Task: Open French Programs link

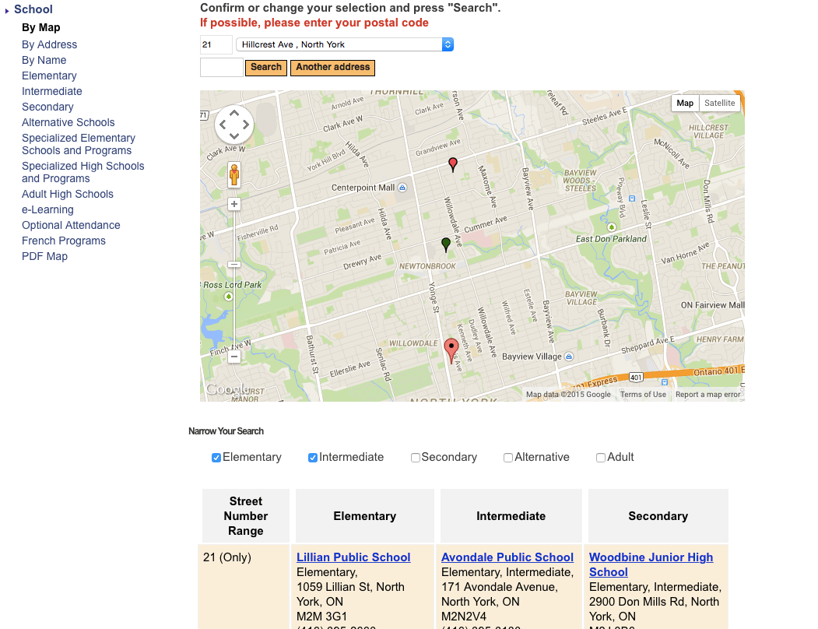Action: coord(64,241)
